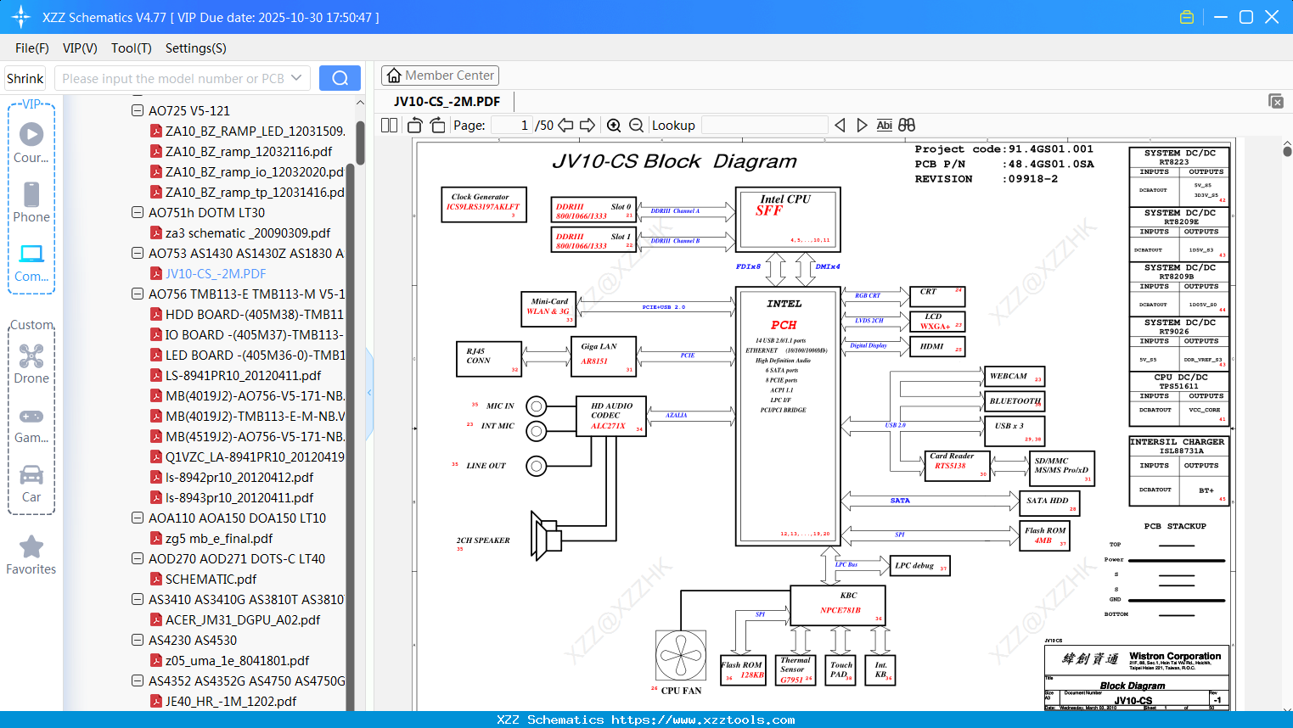Collapse the AO725 V5-121 folder
This screenshot has height=728, width=1293.
pyautogui.click(x=138, y=110)
